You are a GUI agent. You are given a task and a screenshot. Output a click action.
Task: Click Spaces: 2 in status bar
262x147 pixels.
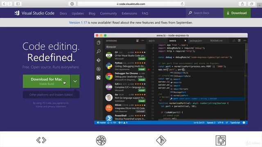(x=211, y=122)
